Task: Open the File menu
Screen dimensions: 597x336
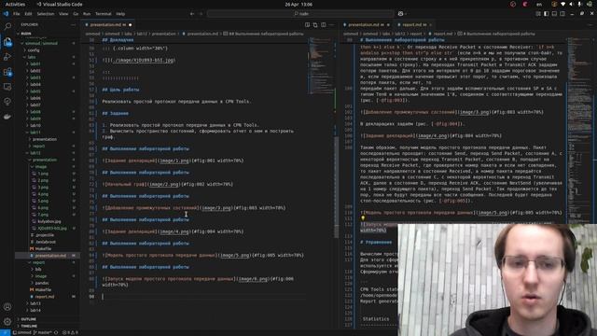Action: point(17,14)
